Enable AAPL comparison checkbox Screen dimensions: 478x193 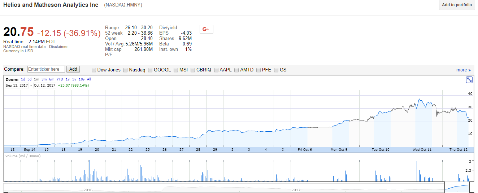click(x=216, y=70)
